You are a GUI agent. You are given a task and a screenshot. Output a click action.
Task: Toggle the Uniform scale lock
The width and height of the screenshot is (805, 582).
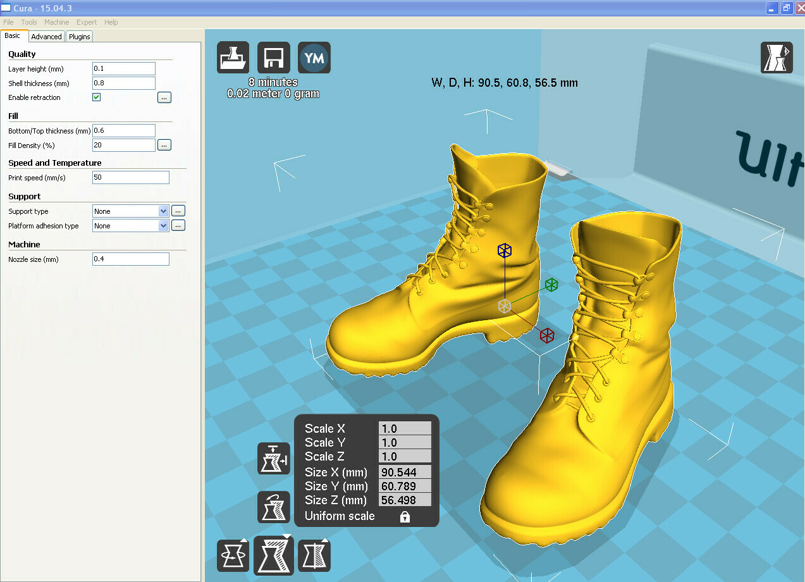point(405,517)
